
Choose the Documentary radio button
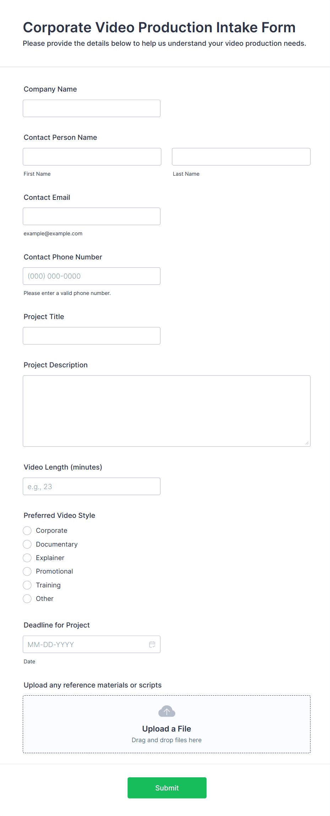[27, 544]
